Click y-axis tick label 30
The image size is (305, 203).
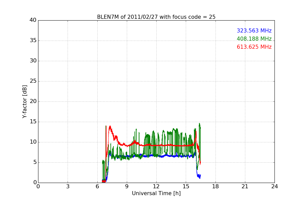(x=33, y=61)
